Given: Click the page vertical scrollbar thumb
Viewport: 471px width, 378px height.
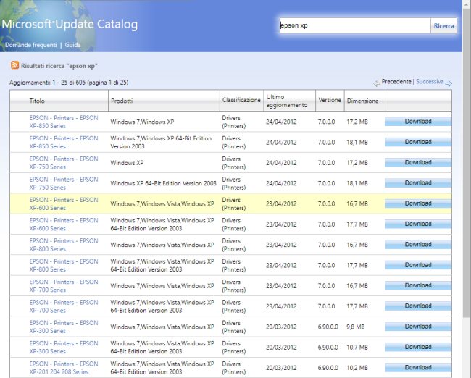Looking at the screenshot, I should 467,162.
